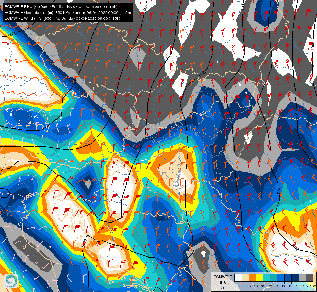Click the 1340 geopotential contour label
The image size is (317, 292).
tap(313, 46)
